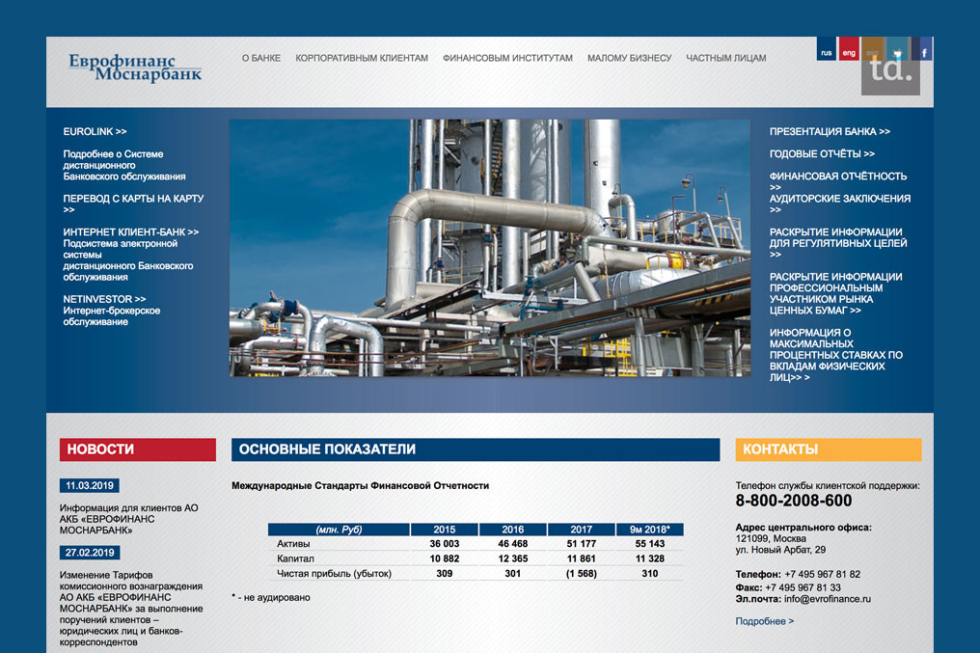The width and height of the screenshot is (980, 653).
Task: Click table header 2017
Action: coord(582,530)
